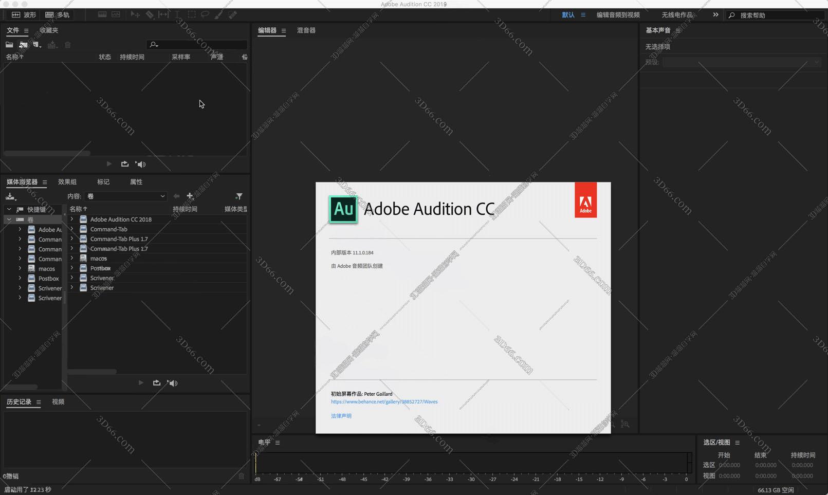
Task: Open file using the folder icon in 文件 panel
Action: 9,45
